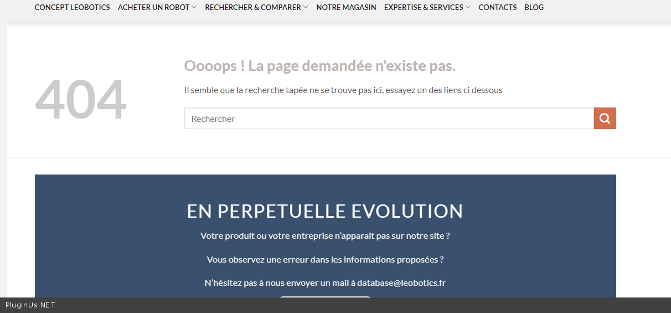The height and width of the screenshot is (313, 671).
Task: Click the 'Oooops ! La page demandée' heading
Action: click(319, 66)
